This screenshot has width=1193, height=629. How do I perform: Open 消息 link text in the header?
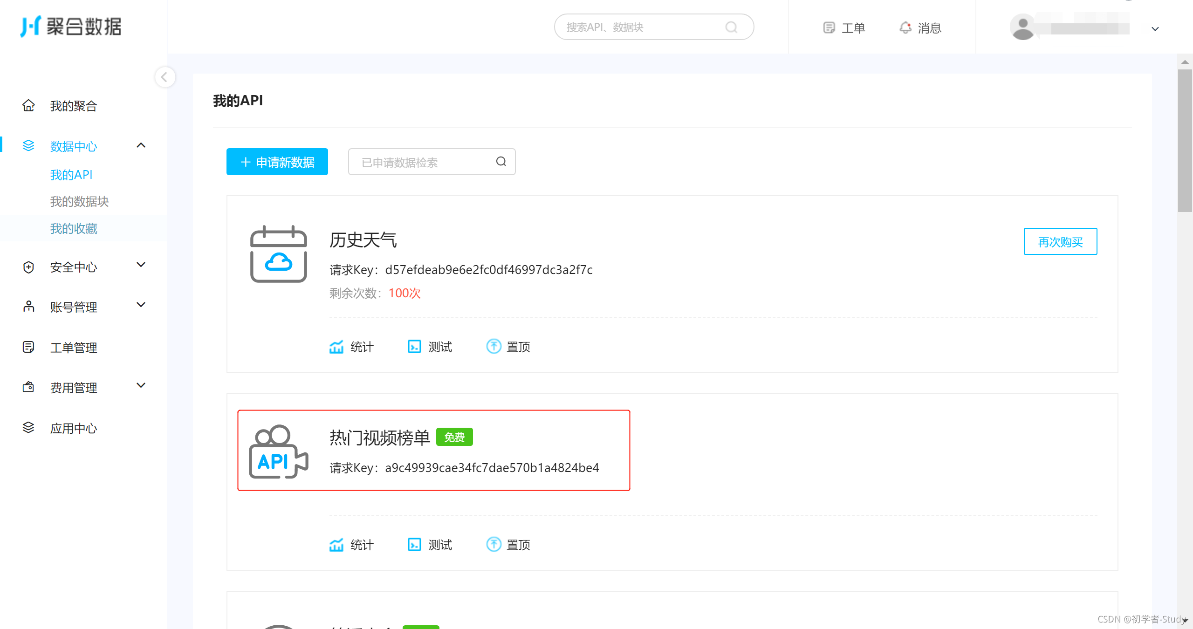(930, 28)
